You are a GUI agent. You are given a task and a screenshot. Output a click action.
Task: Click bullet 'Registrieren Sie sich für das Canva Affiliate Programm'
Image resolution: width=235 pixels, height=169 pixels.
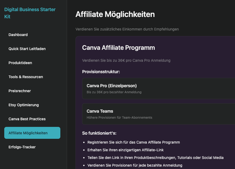[x=133, y=142]
